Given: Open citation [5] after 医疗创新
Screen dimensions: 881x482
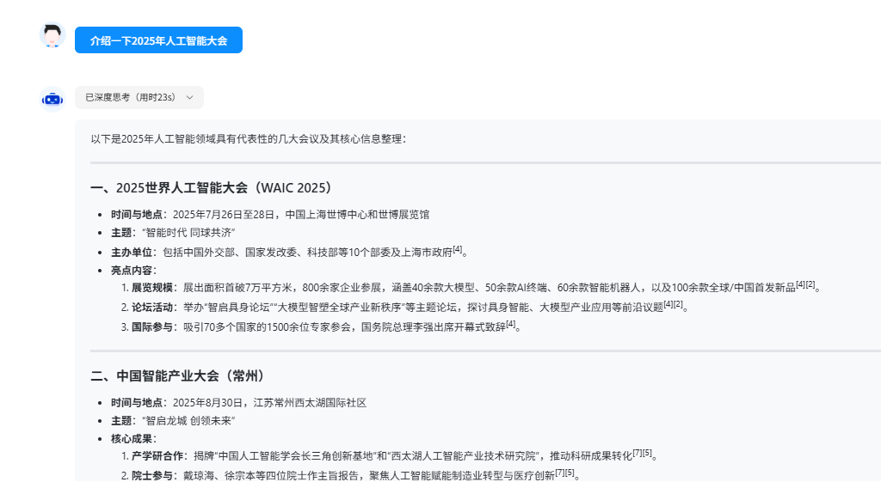Looking at the screenshot, I should coord(570,472).
